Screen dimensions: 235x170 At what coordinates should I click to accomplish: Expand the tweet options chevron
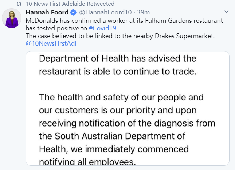[226, 12]
